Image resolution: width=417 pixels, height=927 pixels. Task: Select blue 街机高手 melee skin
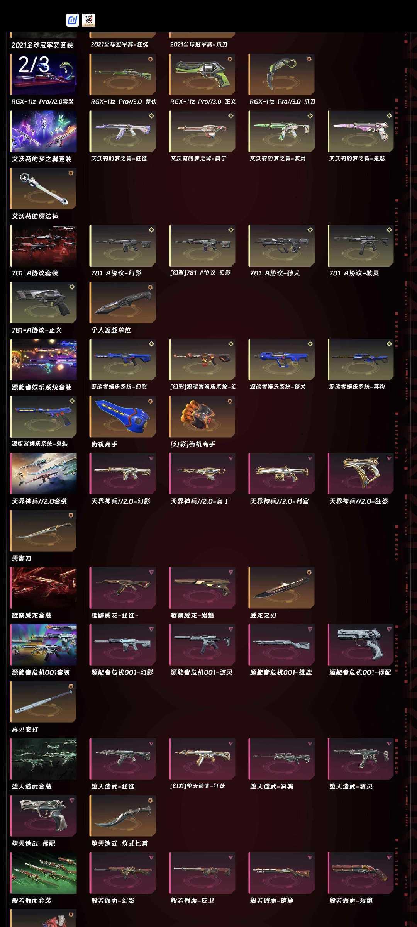coord(123,416)
